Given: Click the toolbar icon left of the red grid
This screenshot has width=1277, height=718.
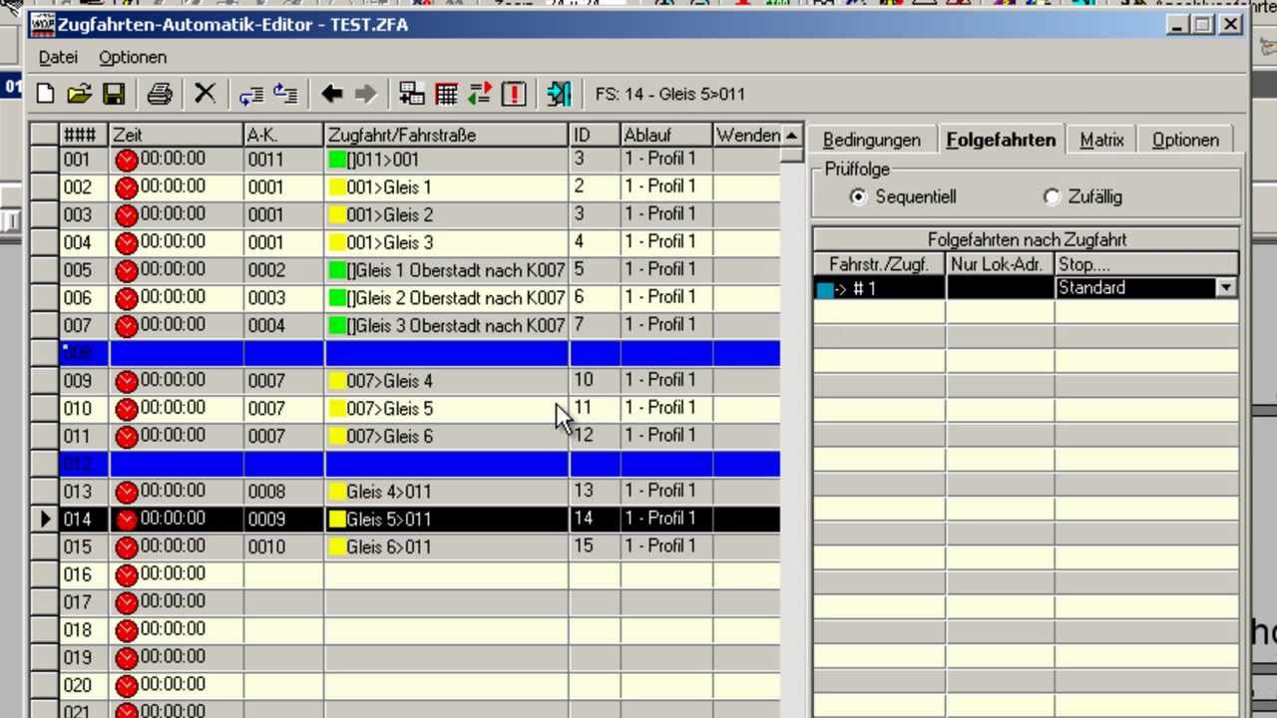Looking at the screenshot, I should coord(412,94).
